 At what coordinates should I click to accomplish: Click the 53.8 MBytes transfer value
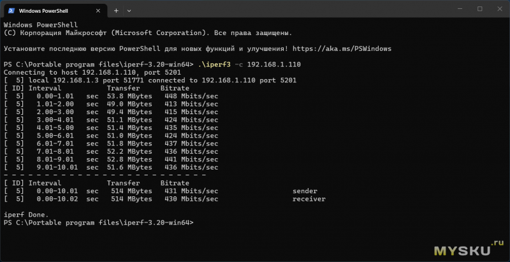coord(131,96)
